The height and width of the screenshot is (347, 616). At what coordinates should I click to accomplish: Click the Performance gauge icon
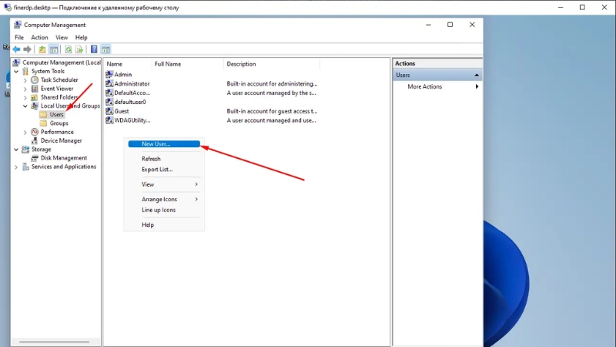click(x=35, y=132)
